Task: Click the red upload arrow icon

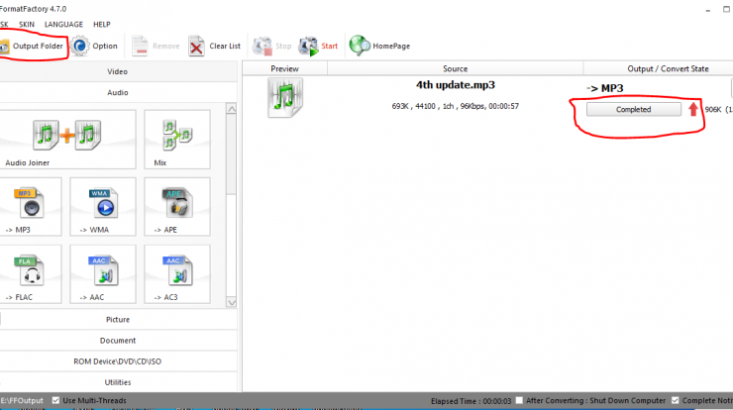Action: (x=692, y=109)
